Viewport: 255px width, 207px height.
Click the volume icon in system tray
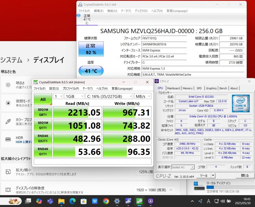pos(222,201)
